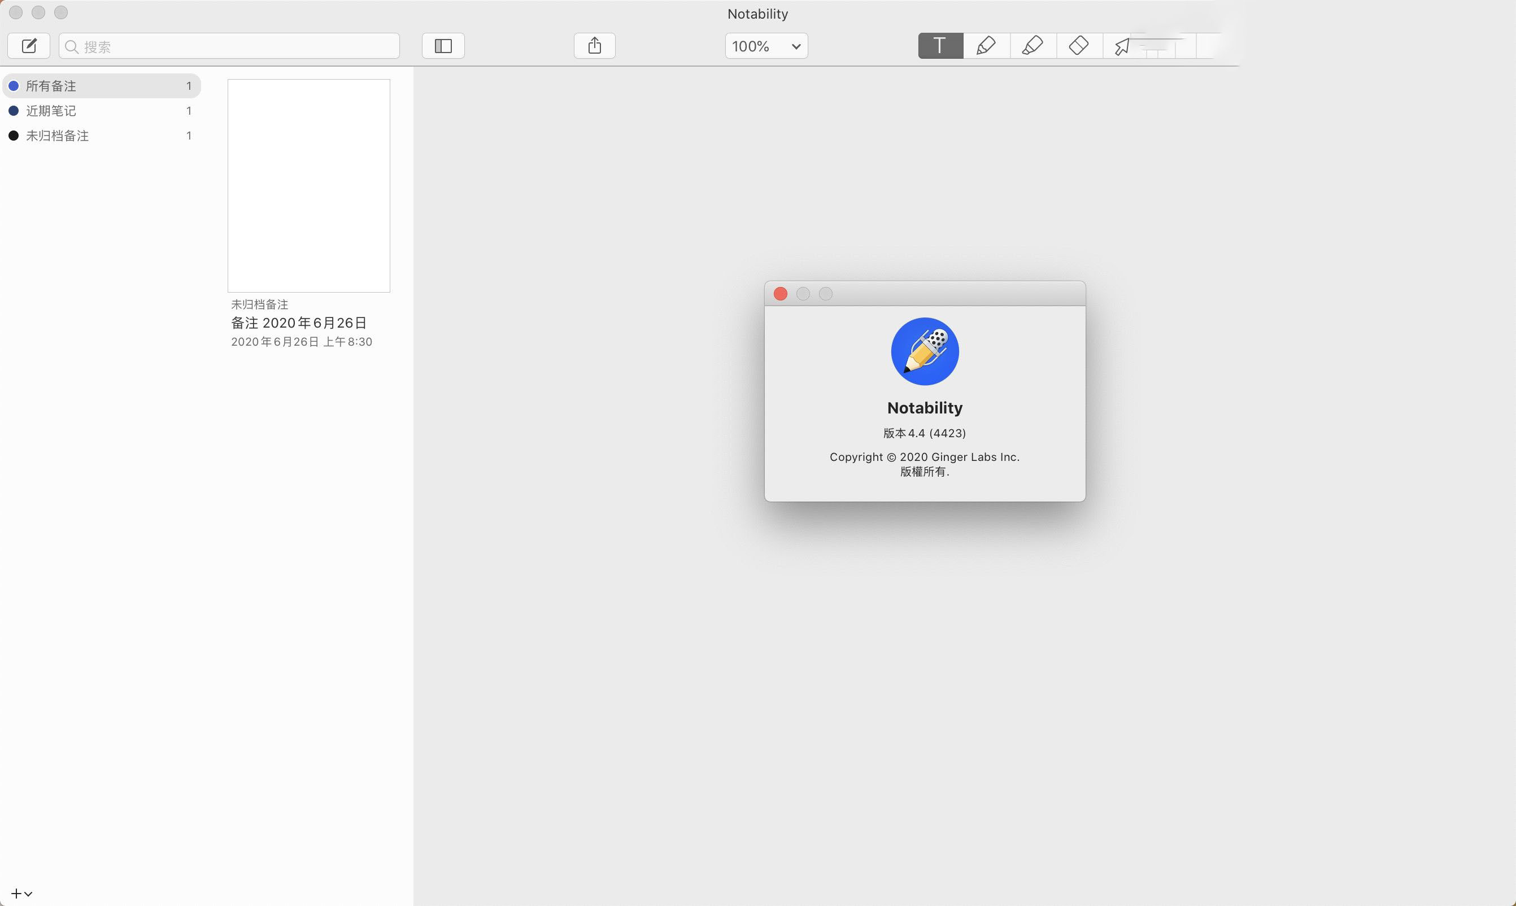The width and height of the screenshot is (1516, 906).
Task: Open the blank note thumbnail
Action: pyautogui.click(x=309, y=186)
